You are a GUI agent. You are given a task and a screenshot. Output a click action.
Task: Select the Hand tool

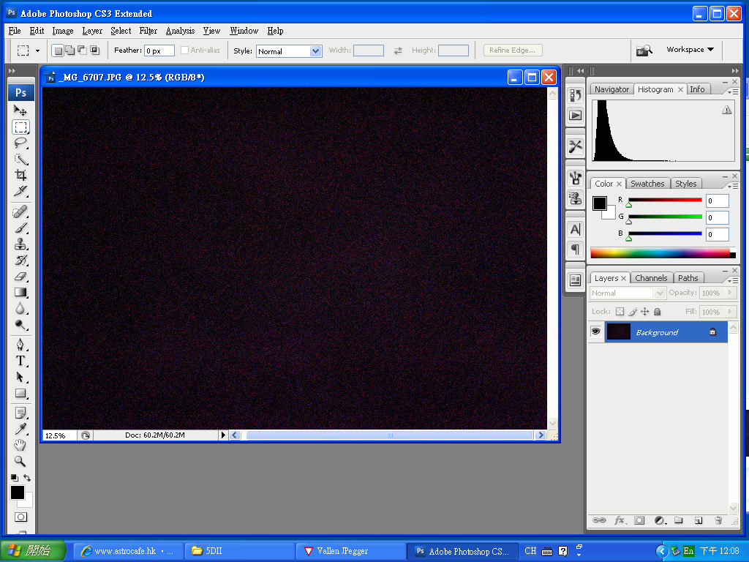[x=20, y=445]
